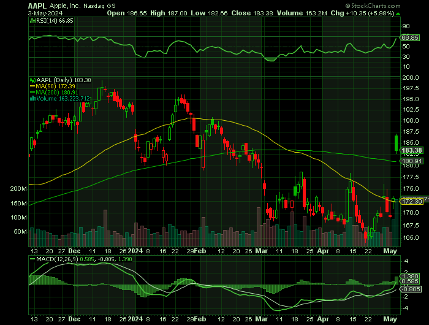Click the AAPL ticker symbol in header
Image resolution: width=429 pixels, height=325 pixels.
pos(37,6)
